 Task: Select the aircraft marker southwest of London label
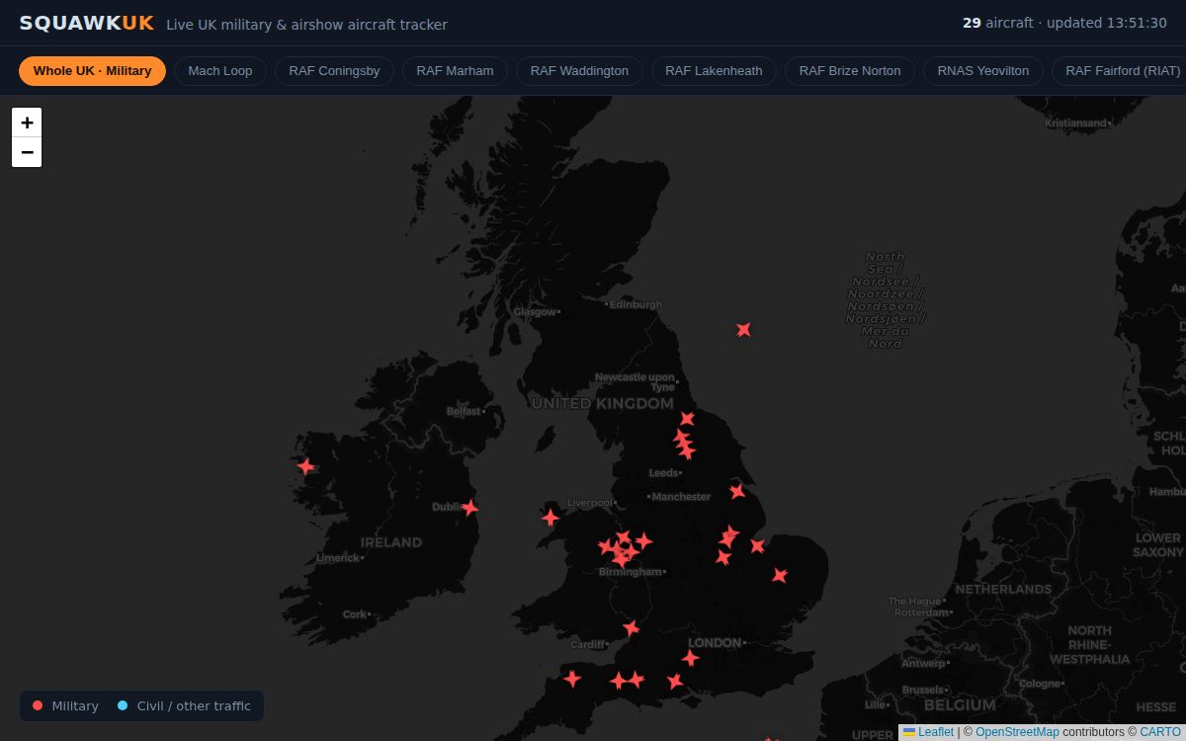pos(690,658)
